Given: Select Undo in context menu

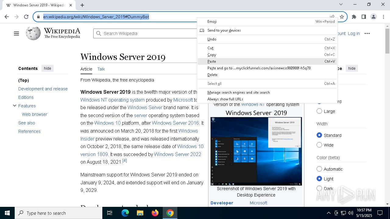Looking at the screenshot, I should pyautogui.click(x=267, y=39).
